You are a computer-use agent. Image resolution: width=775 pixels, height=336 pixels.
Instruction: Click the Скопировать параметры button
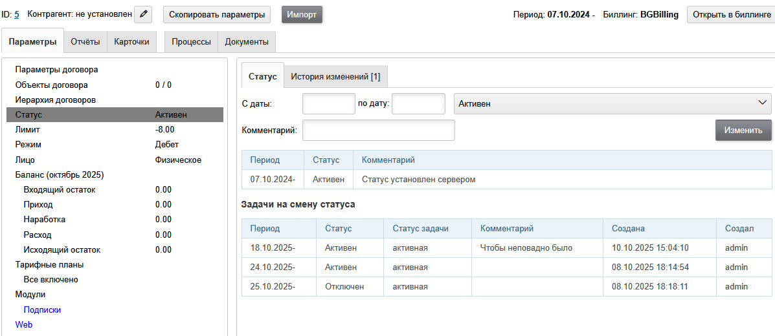click(x=217, y=14)
